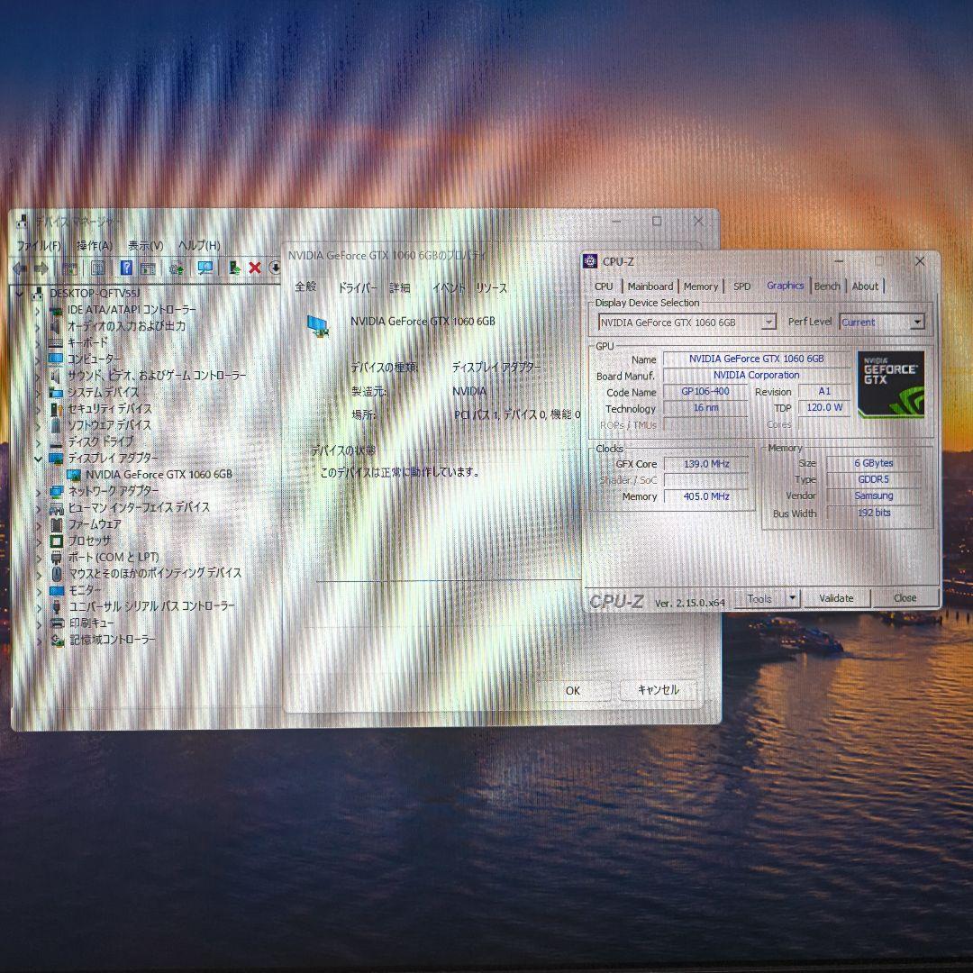Viewport: 973px width, 973px height.
Task: Click the scan for hardware changes monitor icon
Action: click(x=205, y=268)
